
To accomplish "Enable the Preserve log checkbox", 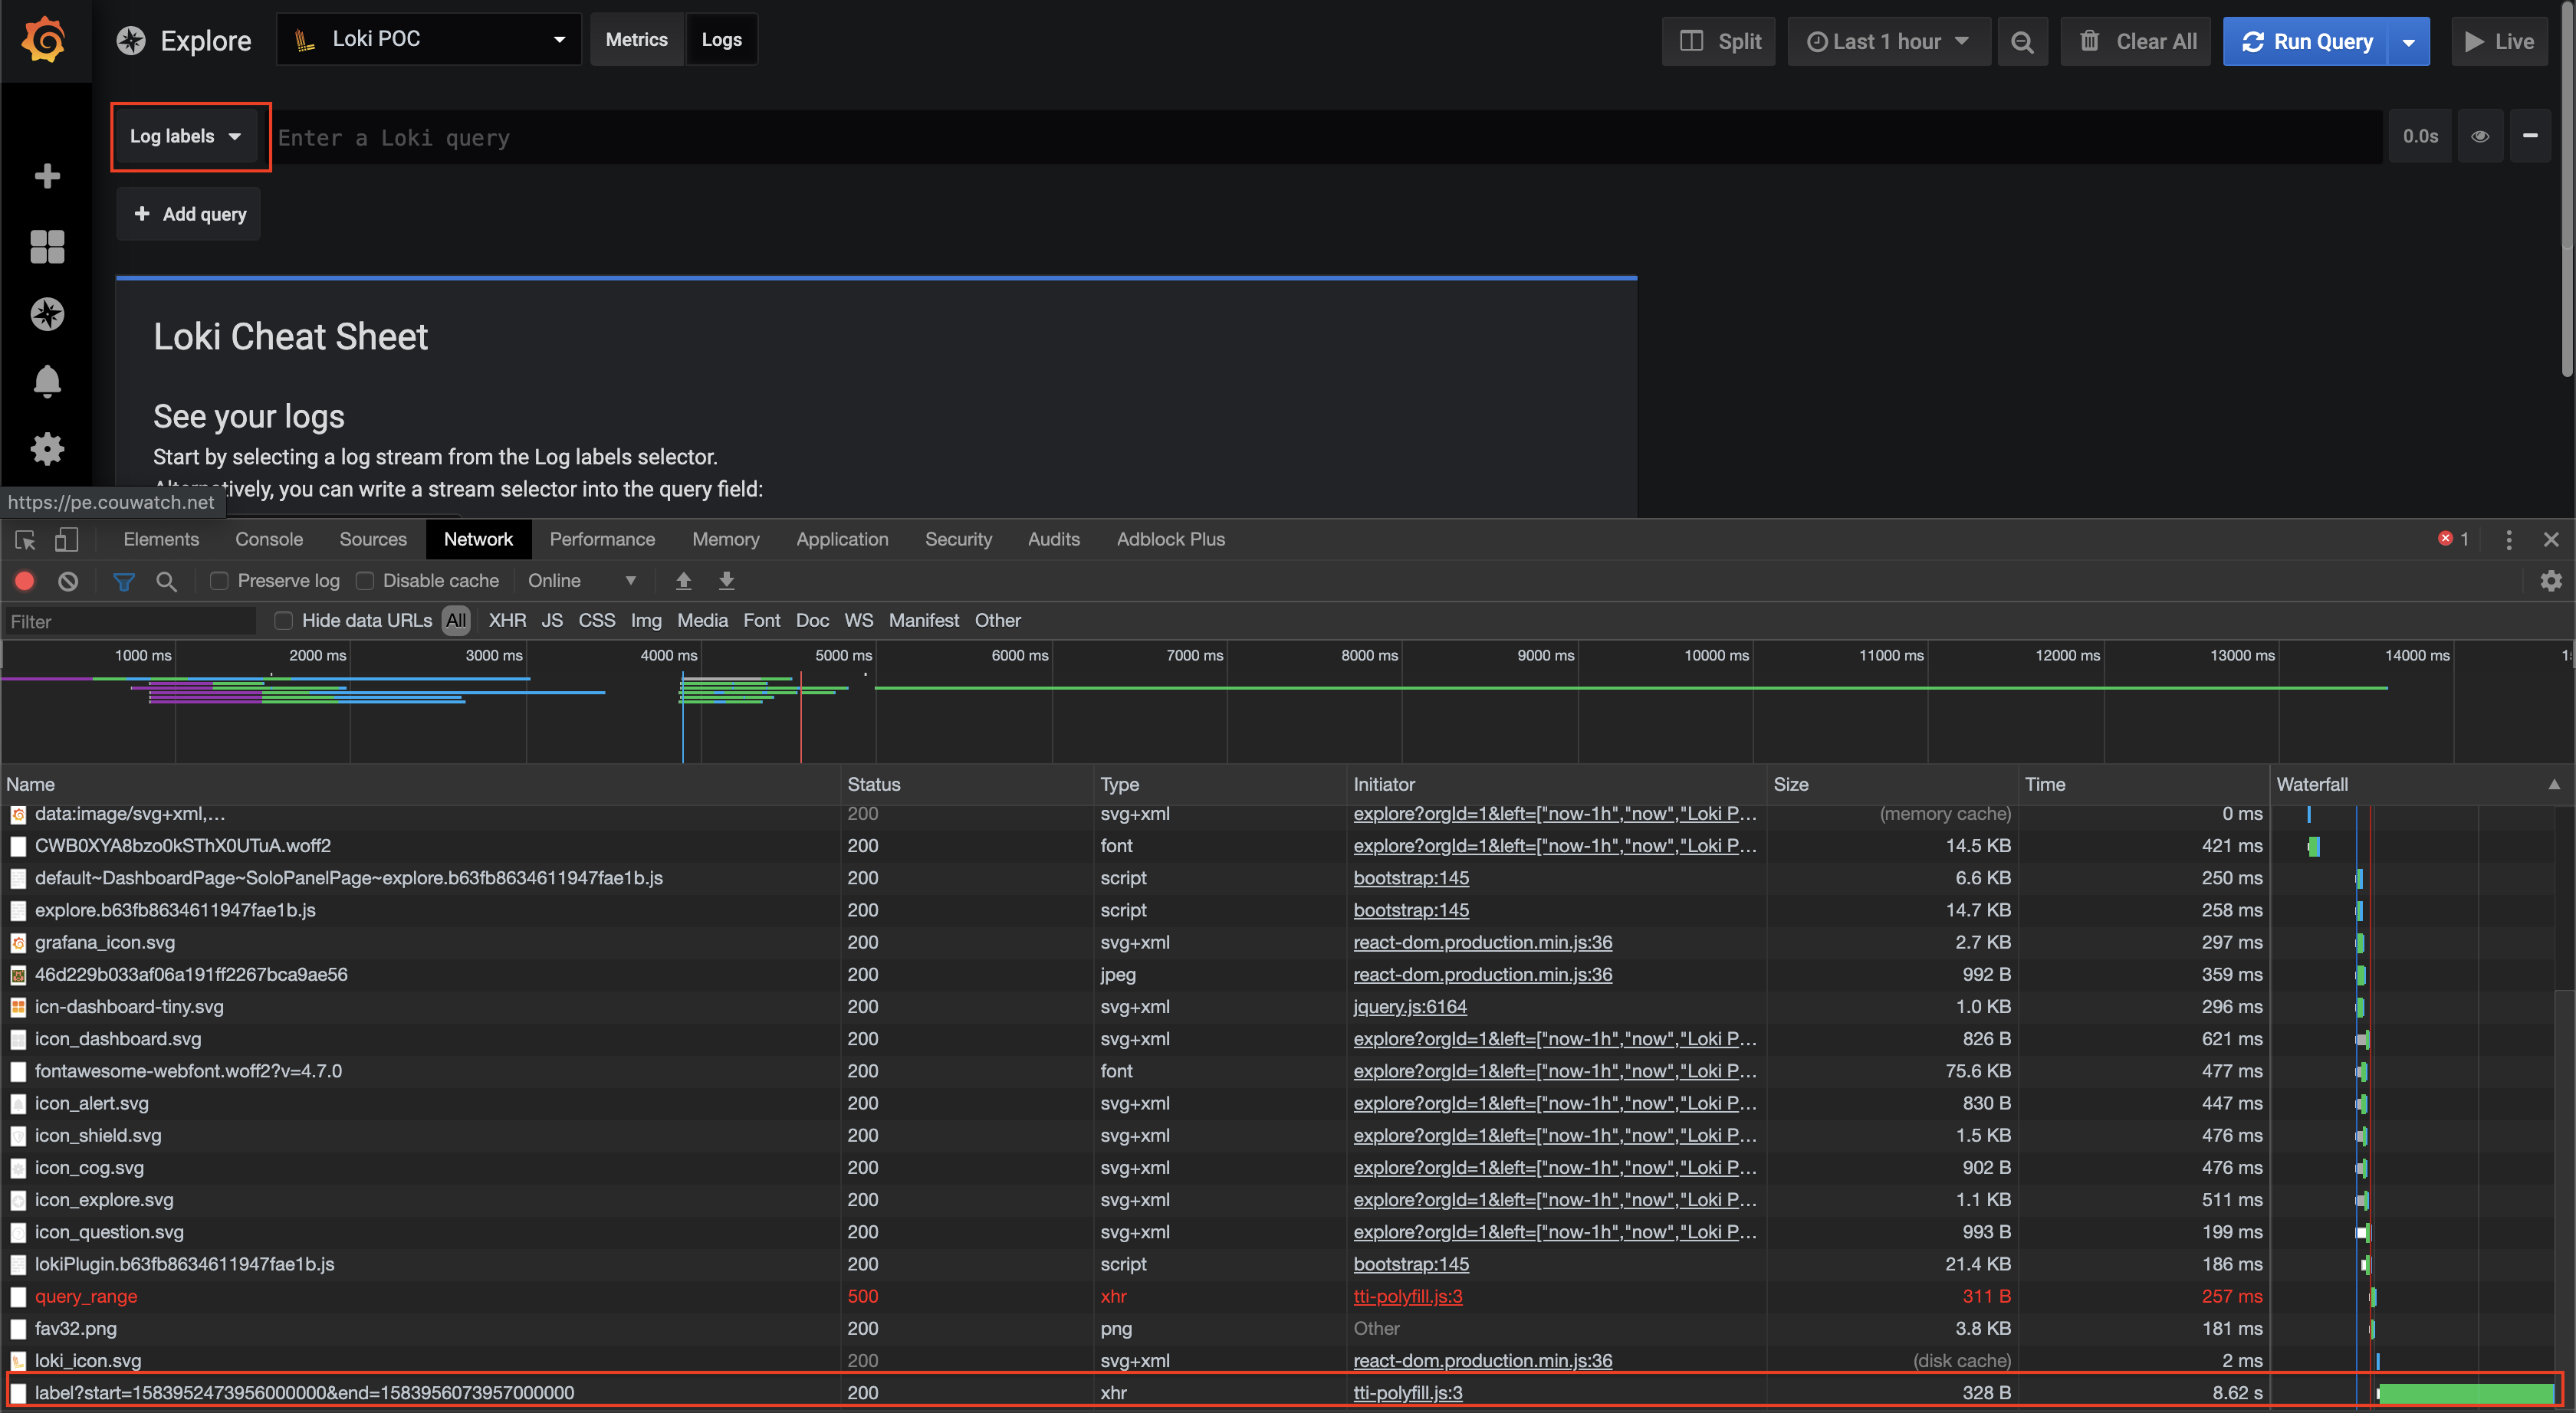I will [218, 581].
